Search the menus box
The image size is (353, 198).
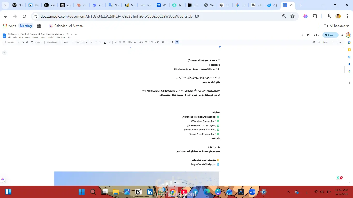9,42
